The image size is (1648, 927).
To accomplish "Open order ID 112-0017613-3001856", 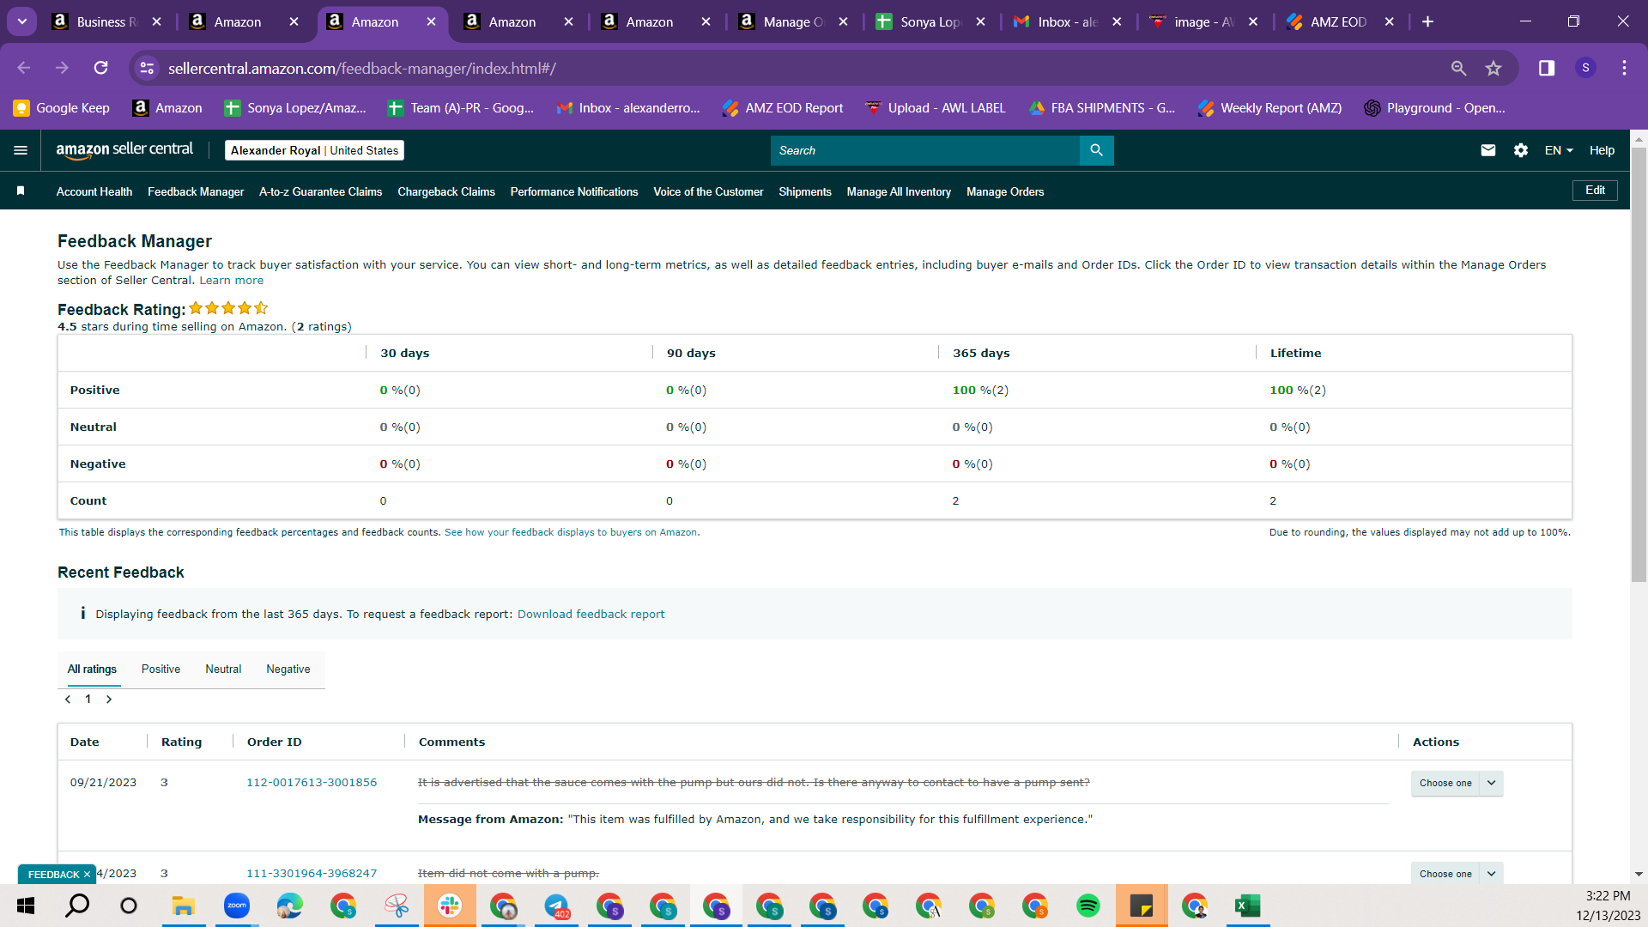I will click(312, 783).
